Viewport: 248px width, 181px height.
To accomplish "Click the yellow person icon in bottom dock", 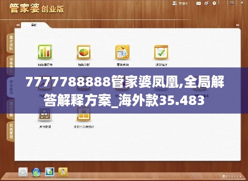I will [63, 172].
